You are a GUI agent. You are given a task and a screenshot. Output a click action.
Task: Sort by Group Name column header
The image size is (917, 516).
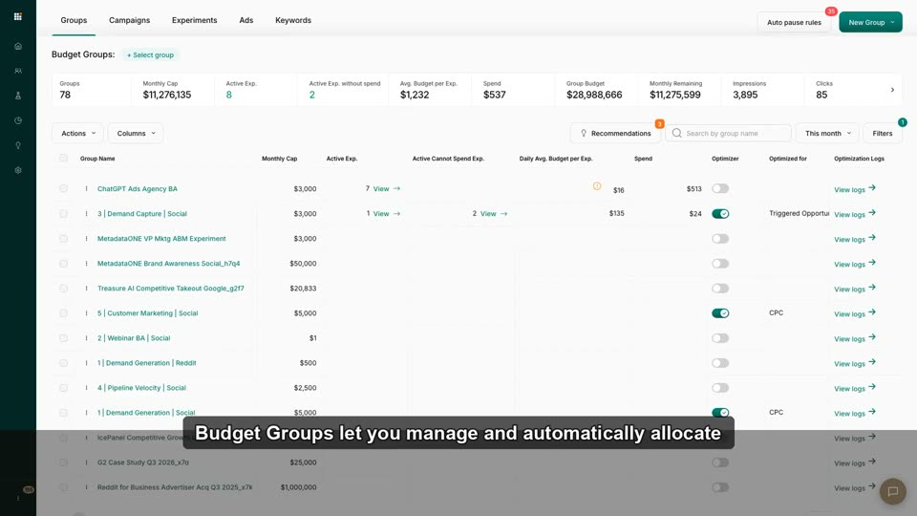click(97, 159)
